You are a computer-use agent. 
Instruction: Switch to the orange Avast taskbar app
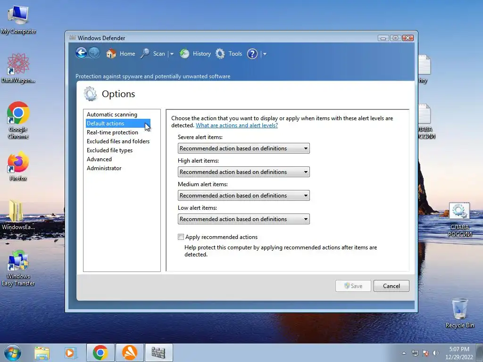(x=130, y=353)
